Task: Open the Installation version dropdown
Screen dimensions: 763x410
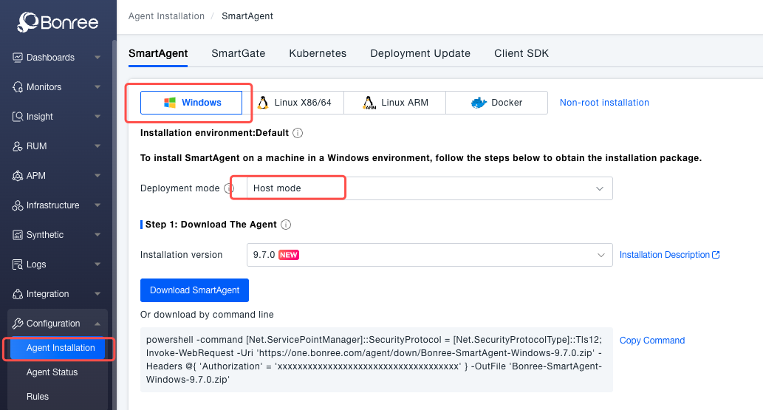Action: [x=428, y=255]
